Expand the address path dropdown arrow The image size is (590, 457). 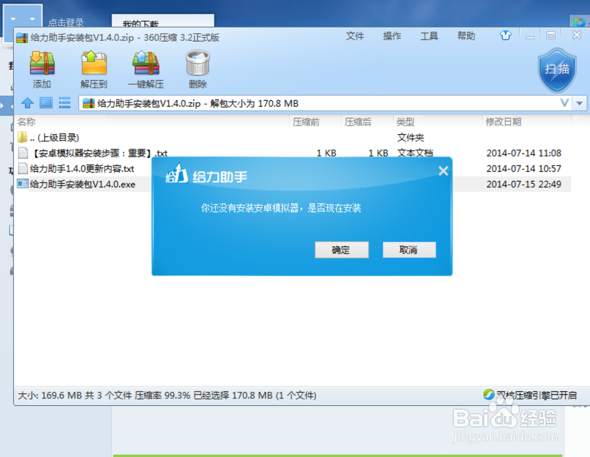tap(579, 103)
